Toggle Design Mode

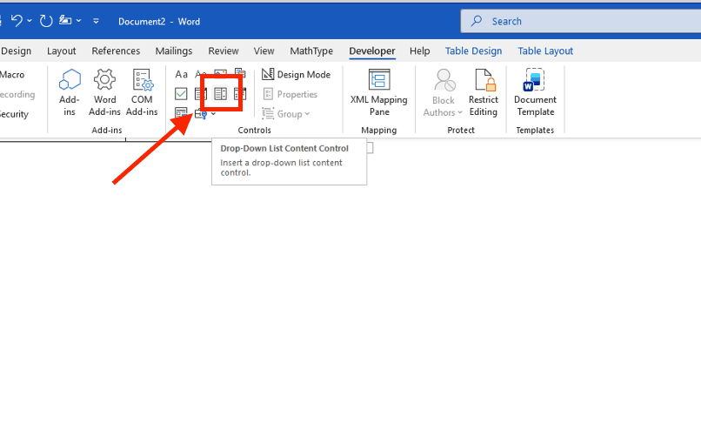[x=296, y=74]
